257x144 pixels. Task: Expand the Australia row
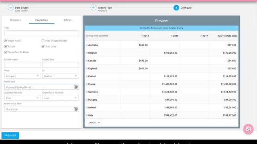click(x=87, y=45)
